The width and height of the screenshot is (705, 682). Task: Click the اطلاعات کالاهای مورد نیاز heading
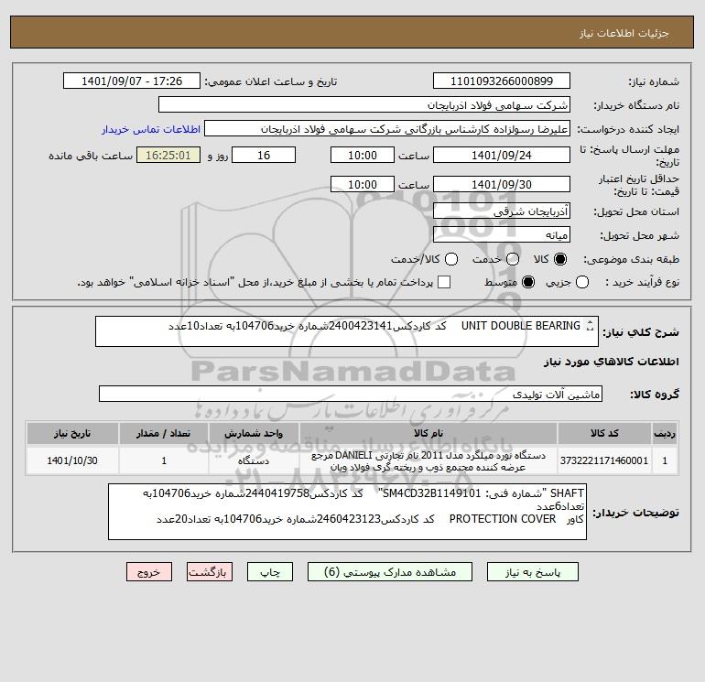point(612,362)
